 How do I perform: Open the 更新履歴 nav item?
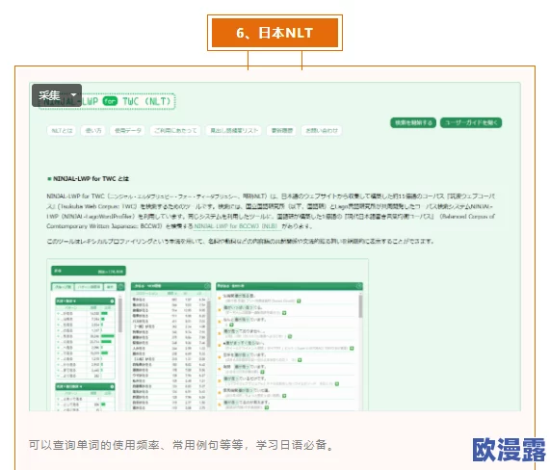point(281,130)
